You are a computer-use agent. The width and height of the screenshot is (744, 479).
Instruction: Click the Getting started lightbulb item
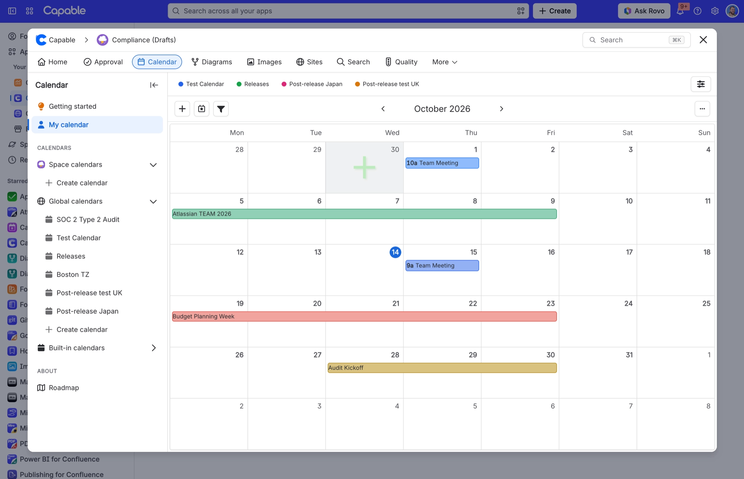click(x=97, y=106)
